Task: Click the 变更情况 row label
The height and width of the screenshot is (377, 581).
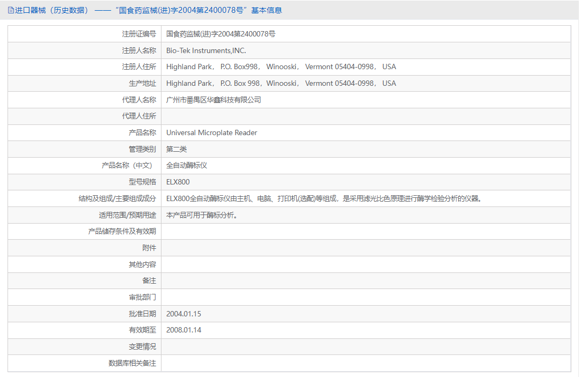Action: (142, 346)
